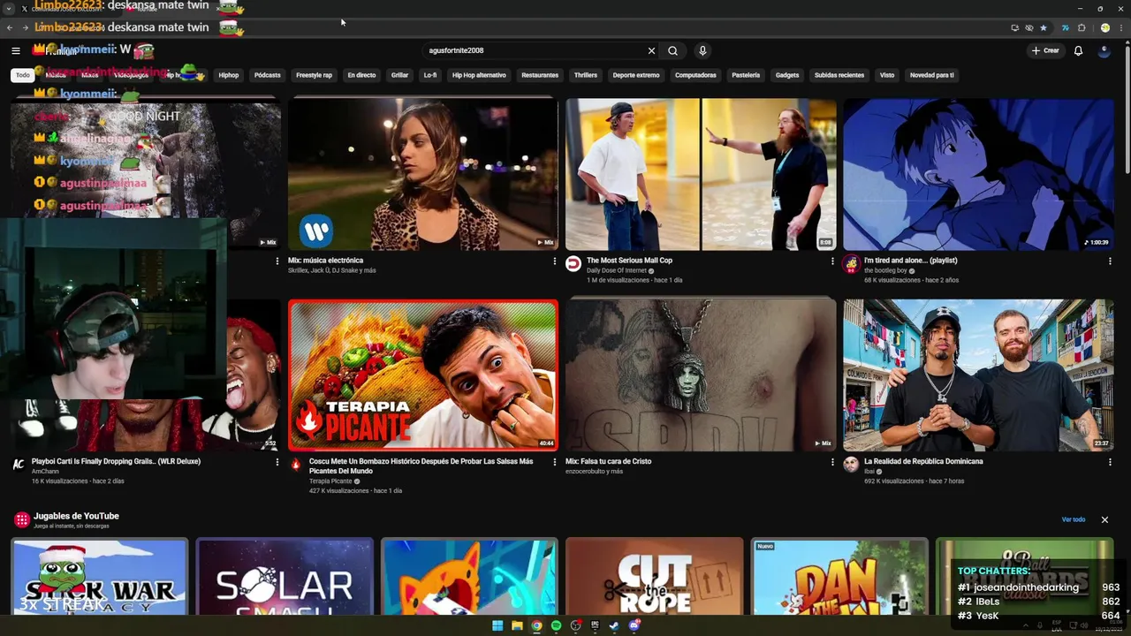Open the browser extensions puzzle icon
Image resolution: width=1131 pixels, height=636 pixels.
click(x=1082, y=27)
